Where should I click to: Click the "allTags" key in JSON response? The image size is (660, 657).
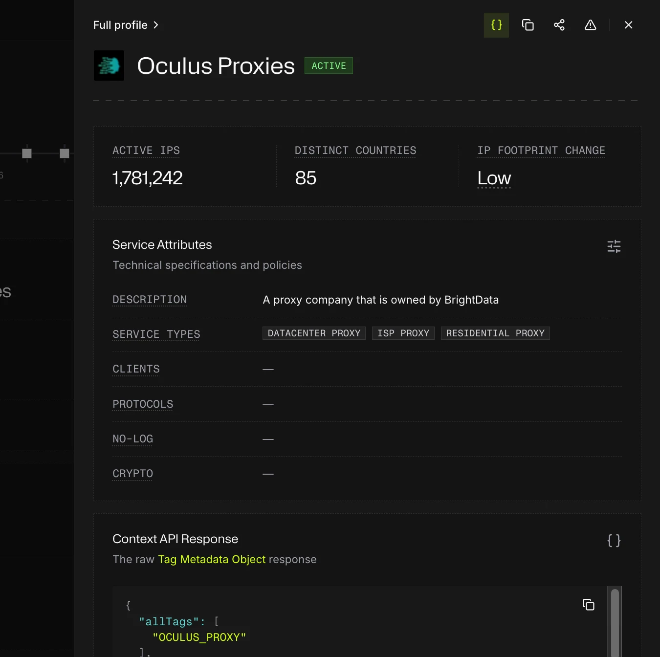(x=169, y=622)
